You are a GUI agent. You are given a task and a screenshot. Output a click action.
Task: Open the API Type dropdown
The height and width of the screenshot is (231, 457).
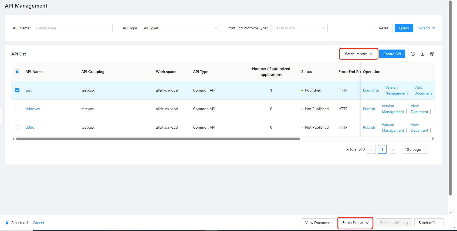(x=180, y=28)
